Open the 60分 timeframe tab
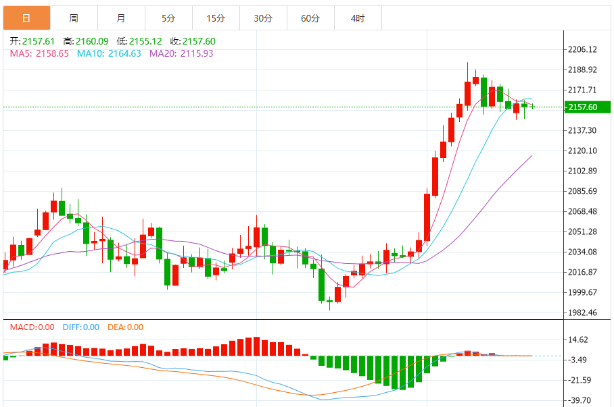 click(311, 18)
